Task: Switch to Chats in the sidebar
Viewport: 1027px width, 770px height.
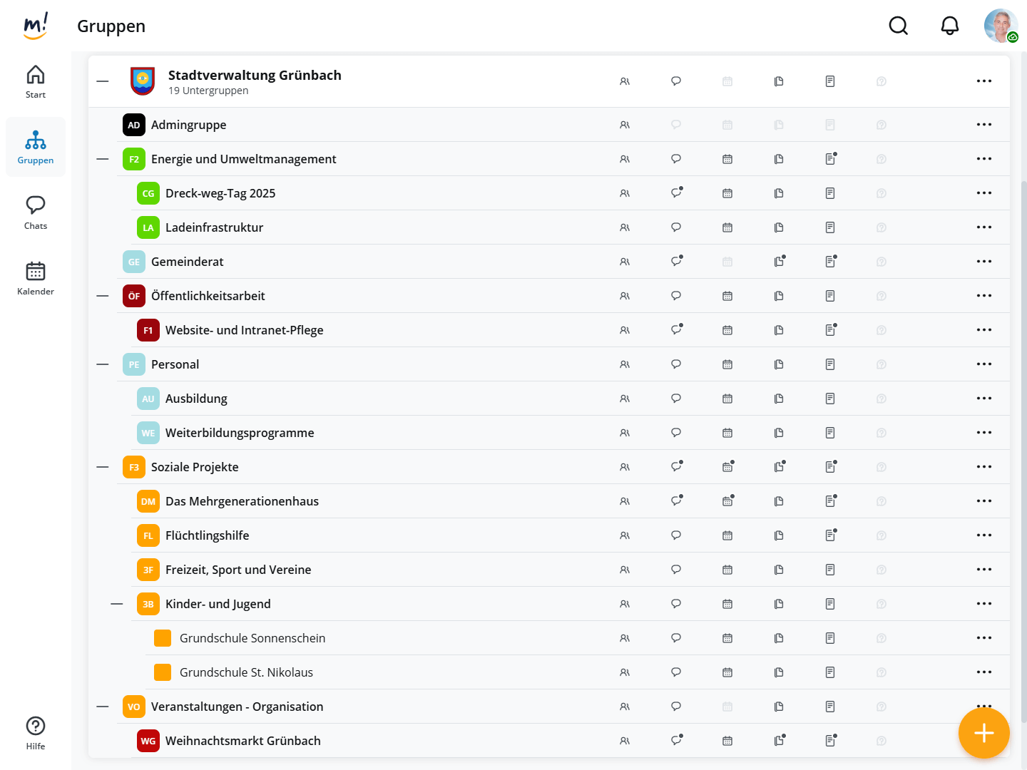Action: pos(36,212)
